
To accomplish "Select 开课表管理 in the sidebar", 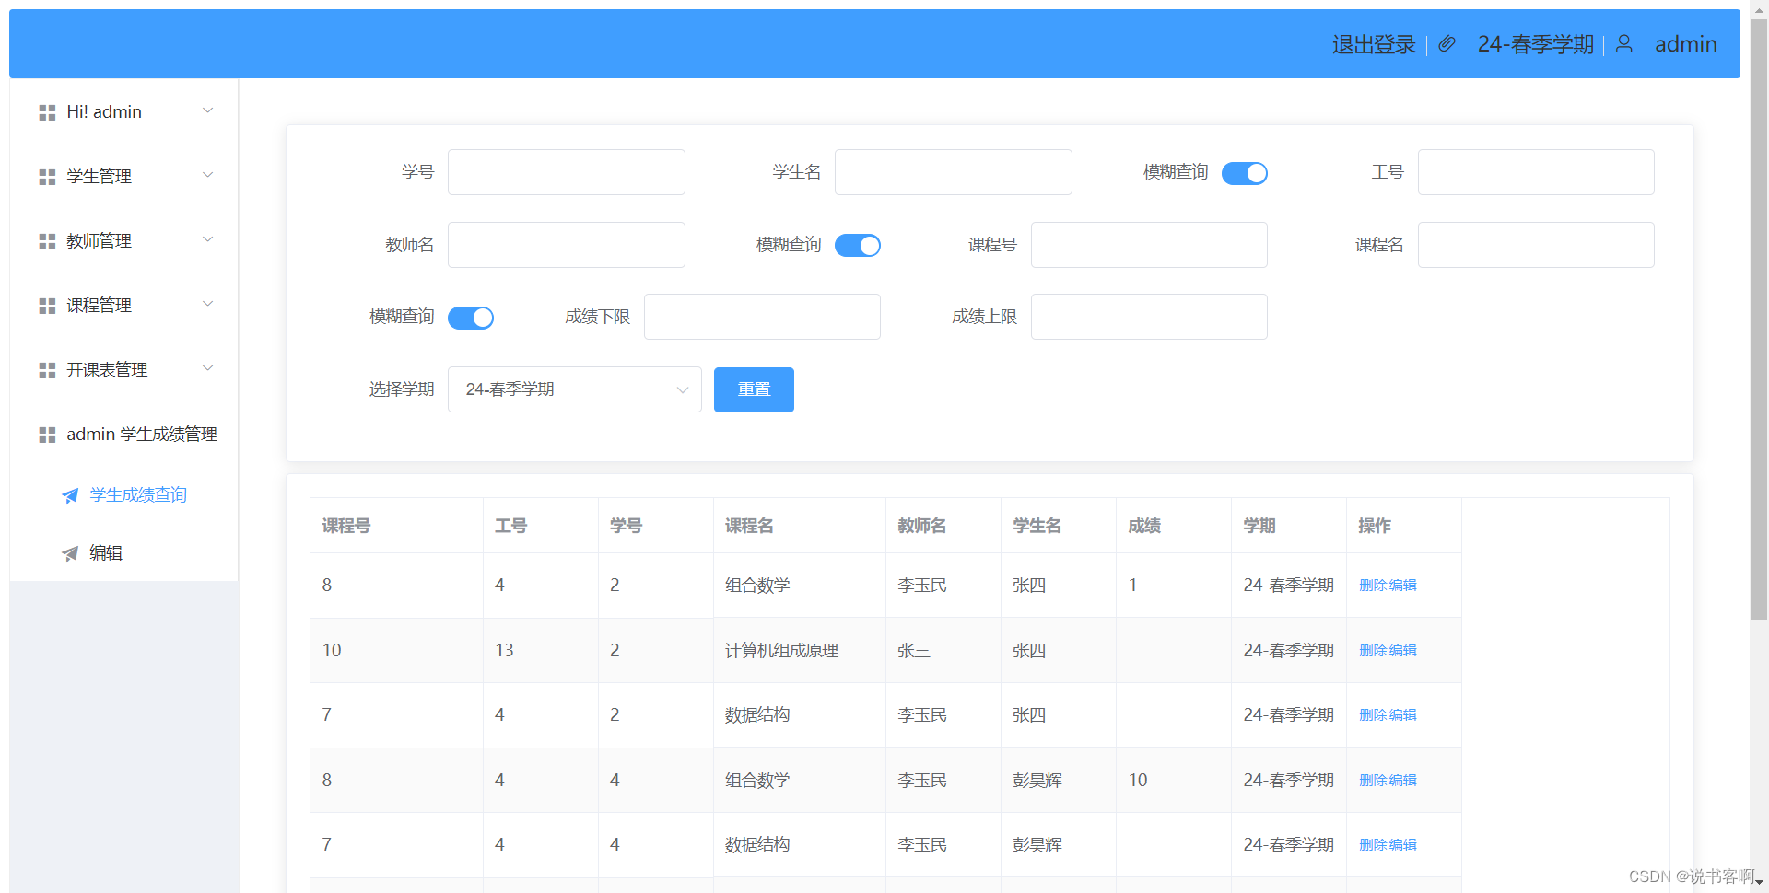I will click(124, 370).
